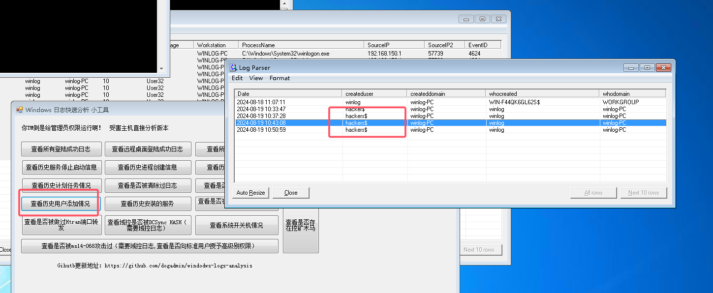Click 查看历史安装的服务 button
713x293 pixels.
click(x=147, y=204)
